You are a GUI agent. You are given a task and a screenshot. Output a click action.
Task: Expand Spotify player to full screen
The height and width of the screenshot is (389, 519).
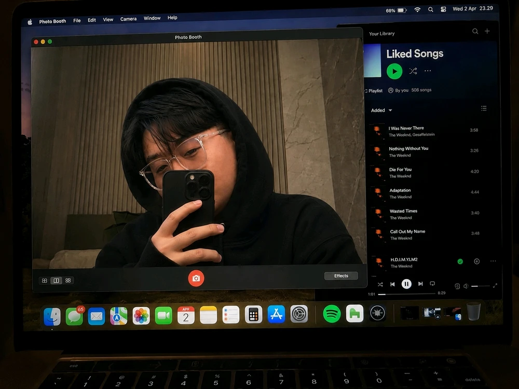(495, 285)
